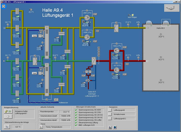Open the trend chart icon beside 'Trend, Temperaturen'
Viewport: 181px width, 132px height.
pyautogui.click(x=41, y=127)
